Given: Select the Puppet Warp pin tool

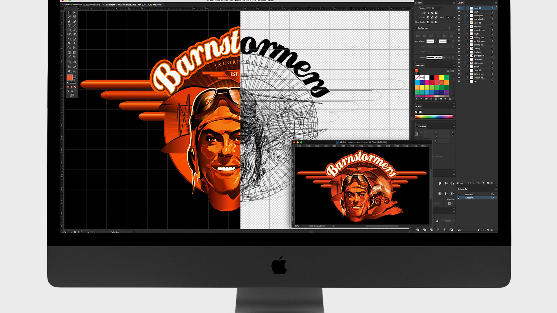Looking at the screenshot, I should coord(75,44).
